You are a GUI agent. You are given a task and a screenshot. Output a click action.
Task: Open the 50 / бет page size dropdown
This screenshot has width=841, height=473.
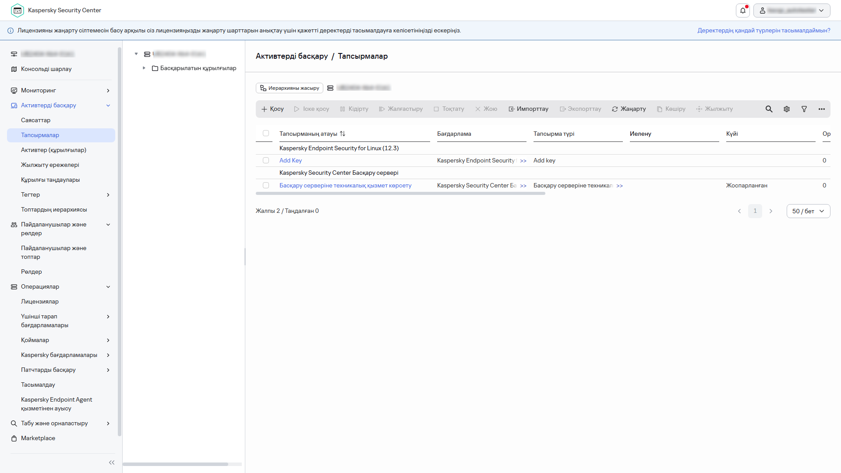[x=808, y=211]
